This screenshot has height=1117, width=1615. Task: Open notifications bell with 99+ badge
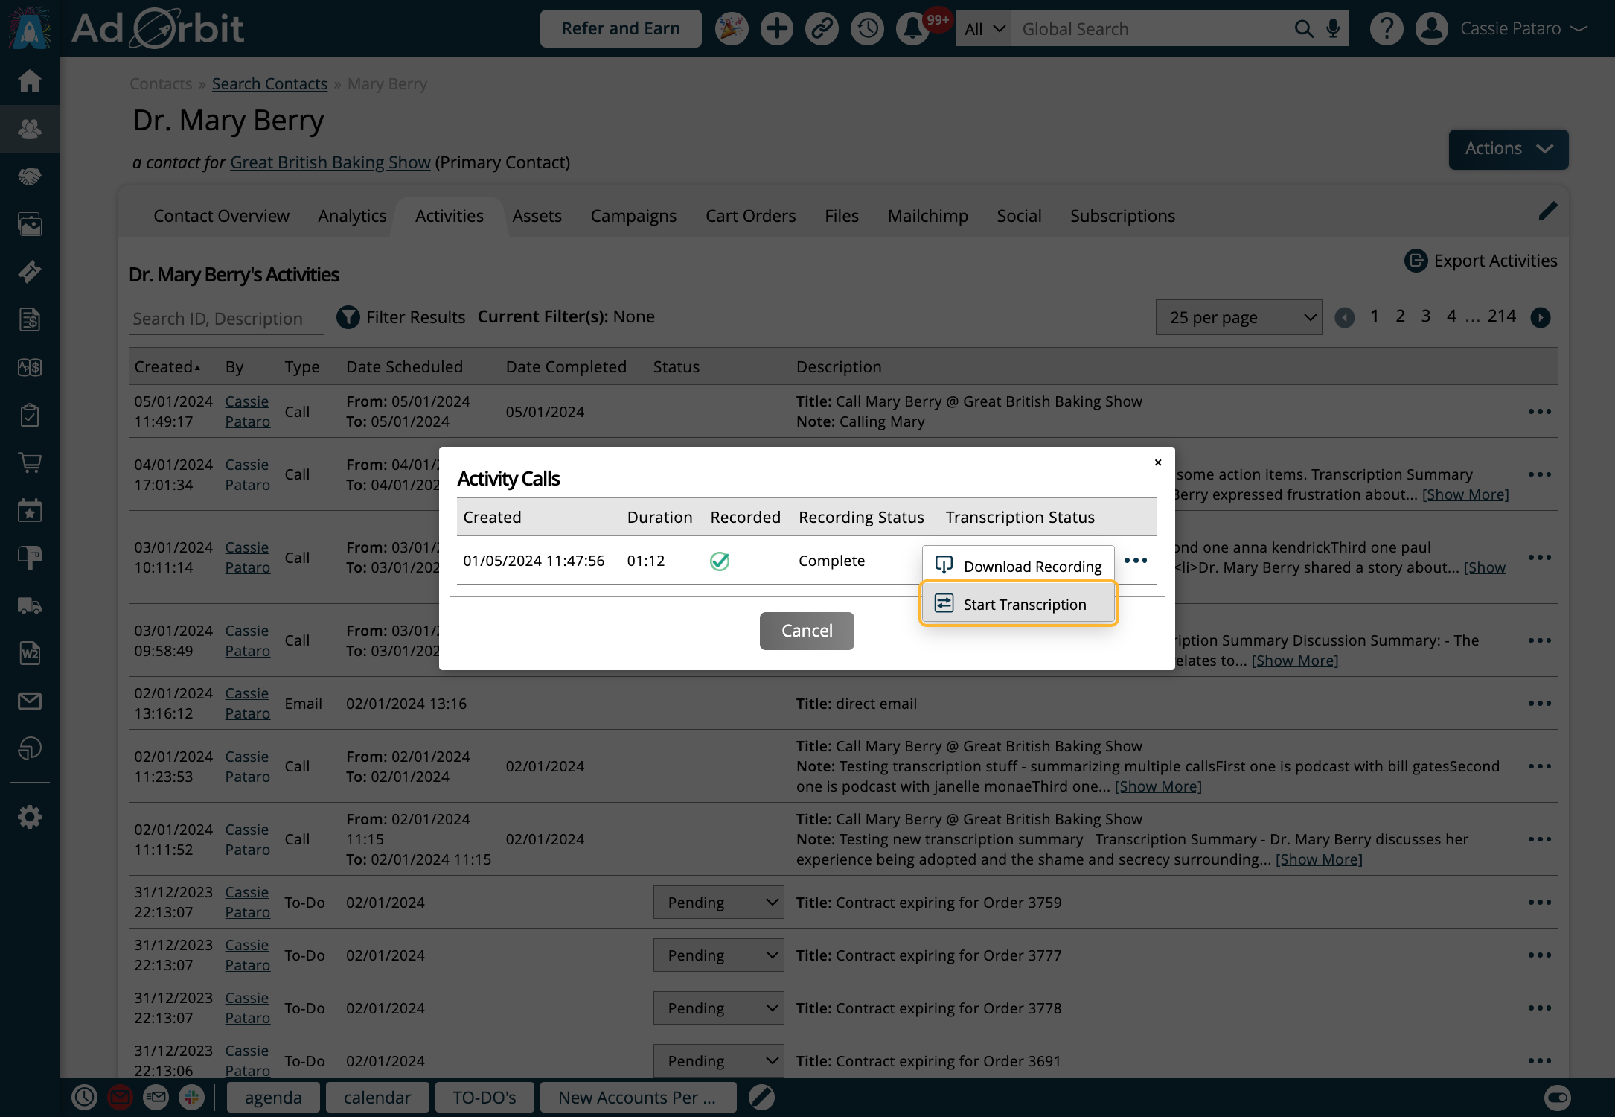914,28
